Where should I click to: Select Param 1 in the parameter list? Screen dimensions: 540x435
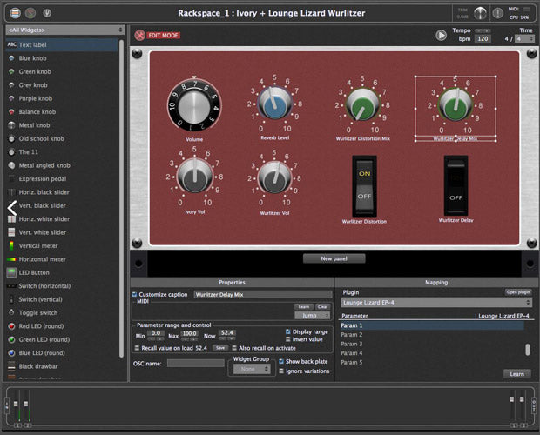point(432,325)
